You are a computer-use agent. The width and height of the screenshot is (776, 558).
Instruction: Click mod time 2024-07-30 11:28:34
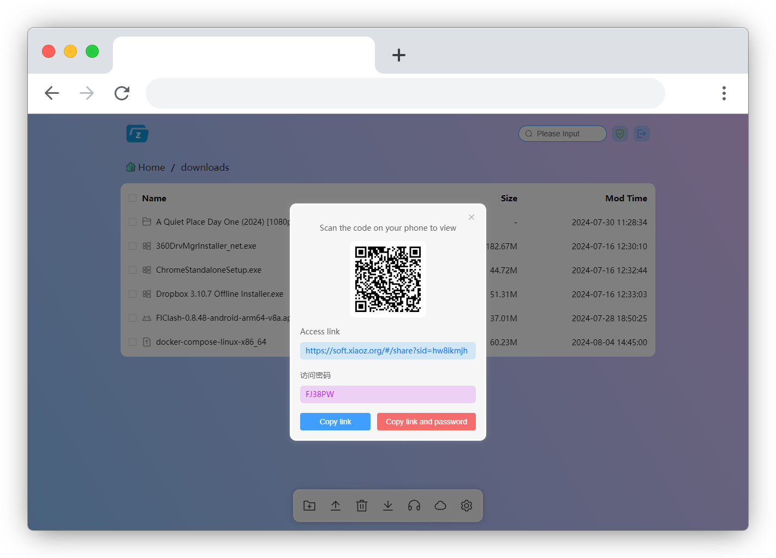point(610,223)
